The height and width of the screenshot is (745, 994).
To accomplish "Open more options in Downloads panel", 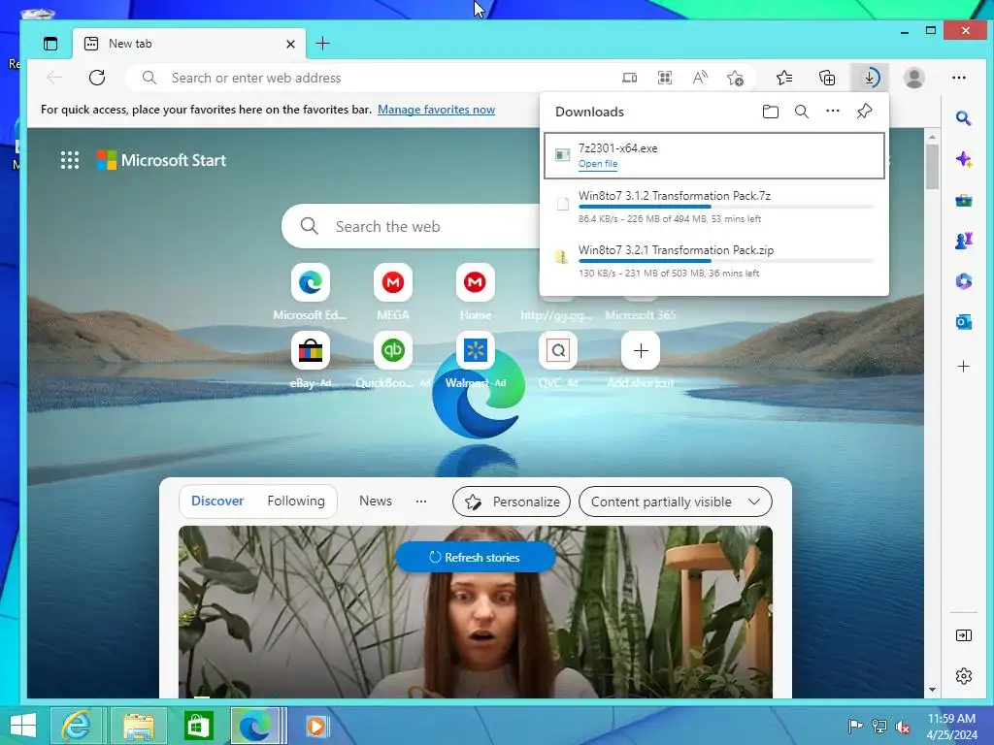I will (832, 111).
